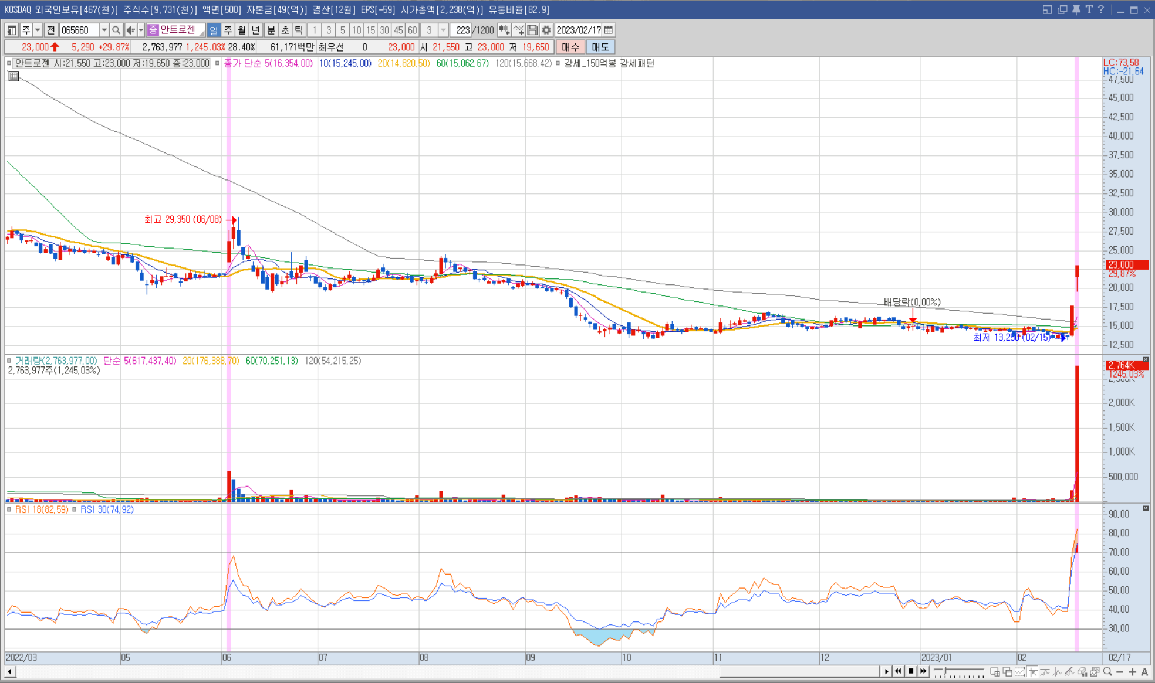Screen dimensions: 1155x683
Task: Switch to monthly 월 chart period
Action: [242, 30]
